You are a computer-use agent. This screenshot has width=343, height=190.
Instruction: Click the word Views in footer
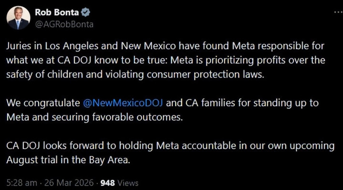coord(127,182)
